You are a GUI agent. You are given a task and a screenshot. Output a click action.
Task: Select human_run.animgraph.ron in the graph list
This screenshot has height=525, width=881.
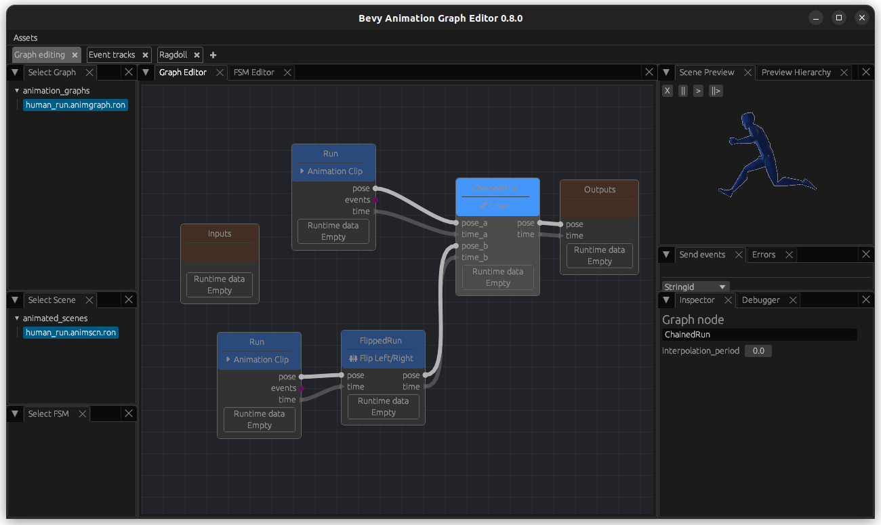(75, 104)
